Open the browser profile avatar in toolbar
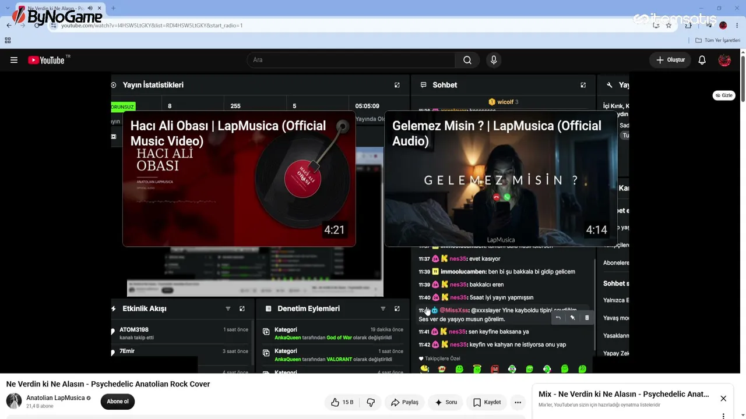Image resolution: width=746 pixels, height=419 pixels. tap(723, 26)
